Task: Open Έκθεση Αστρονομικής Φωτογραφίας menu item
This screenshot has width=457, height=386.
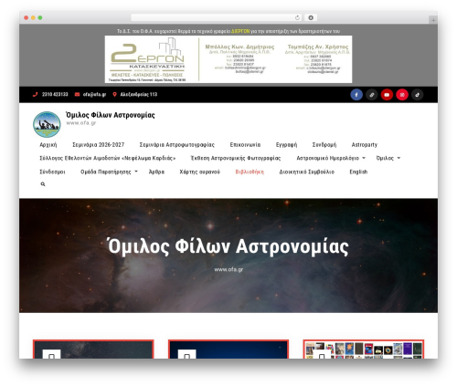Action: [236, 158]
